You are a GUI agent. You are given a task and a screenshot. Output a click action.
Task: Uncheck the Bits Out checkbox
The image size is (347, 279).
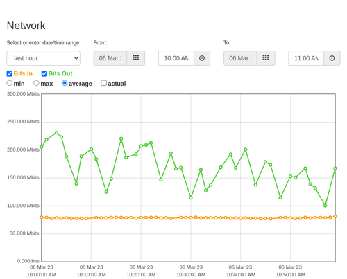coord(44,73)
